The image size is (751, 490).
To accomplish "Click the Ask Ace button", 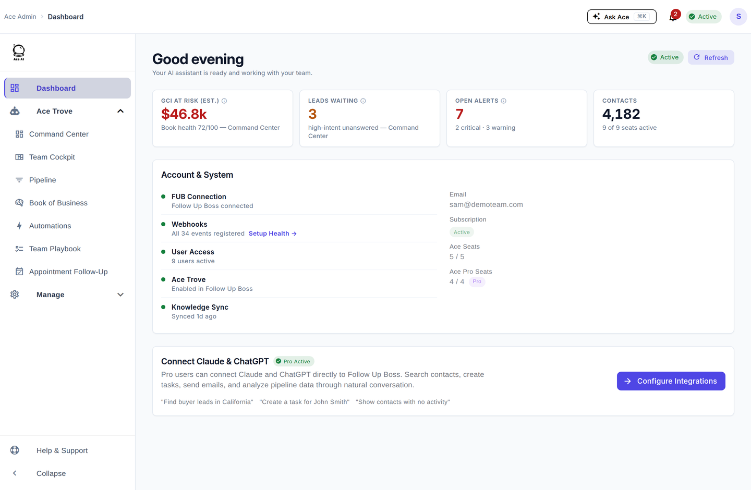I will 622,17.
